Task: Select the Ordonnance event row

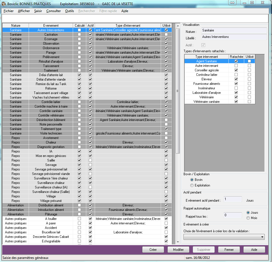Action: (x=87, y=48)
